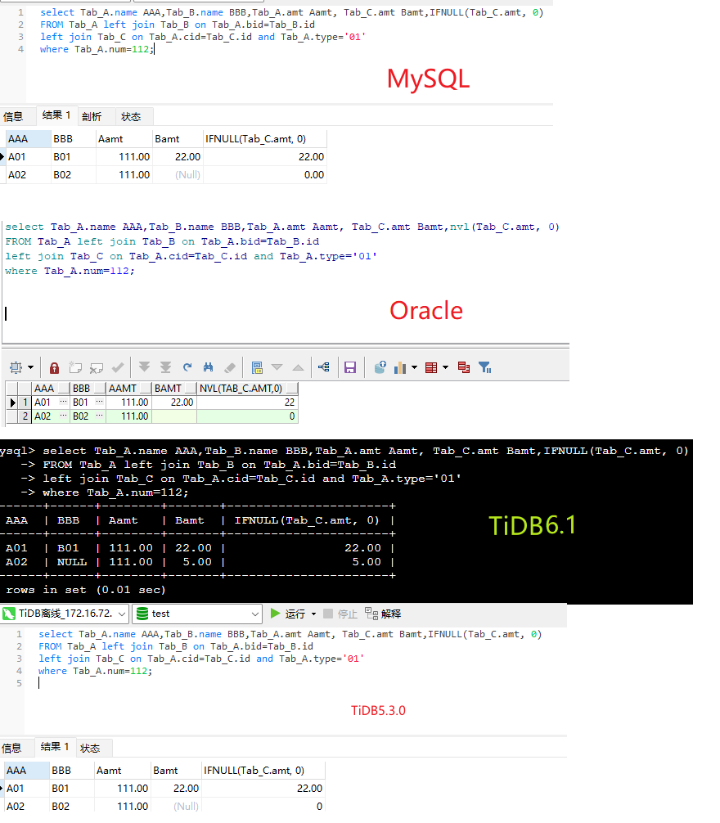Screen dimensions: 720x823
Task: Select the 结果 1 tab in MySQL panel
Action: (56, 115)
